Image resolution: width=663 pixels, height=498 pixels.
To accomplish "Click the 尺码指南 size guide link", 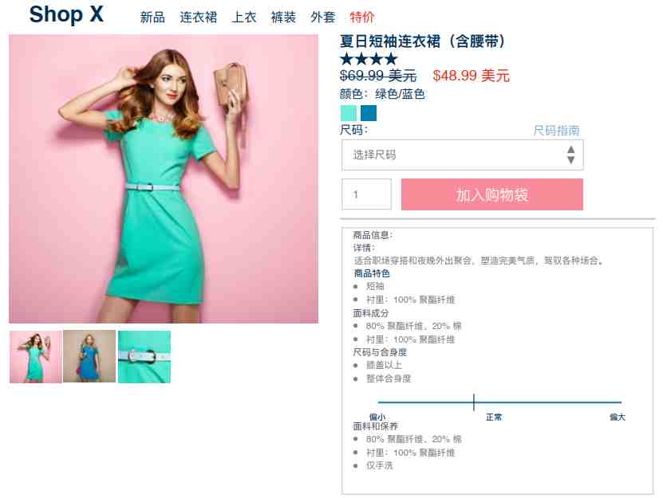I will 556,131.
